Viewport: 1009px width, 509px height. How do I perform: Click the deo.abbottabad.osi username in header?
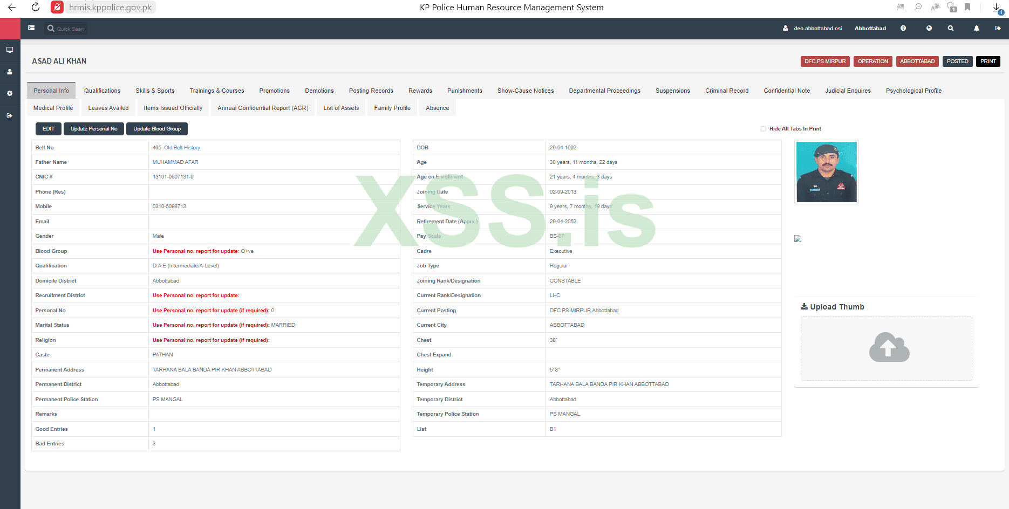[818, 29]
